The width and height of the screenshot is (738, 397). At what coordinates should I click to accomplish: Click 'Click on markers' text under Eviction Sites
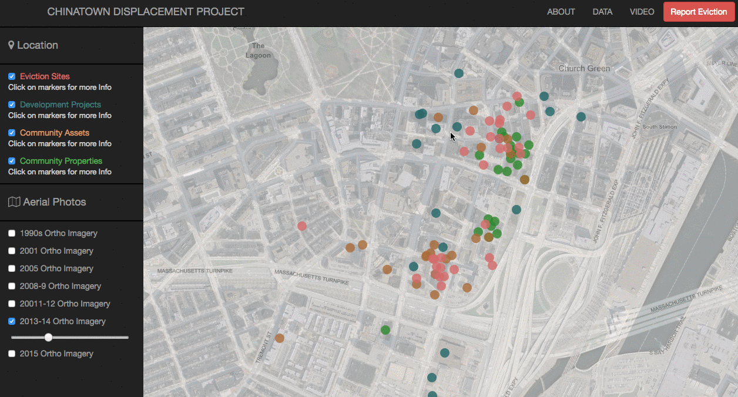60,87
